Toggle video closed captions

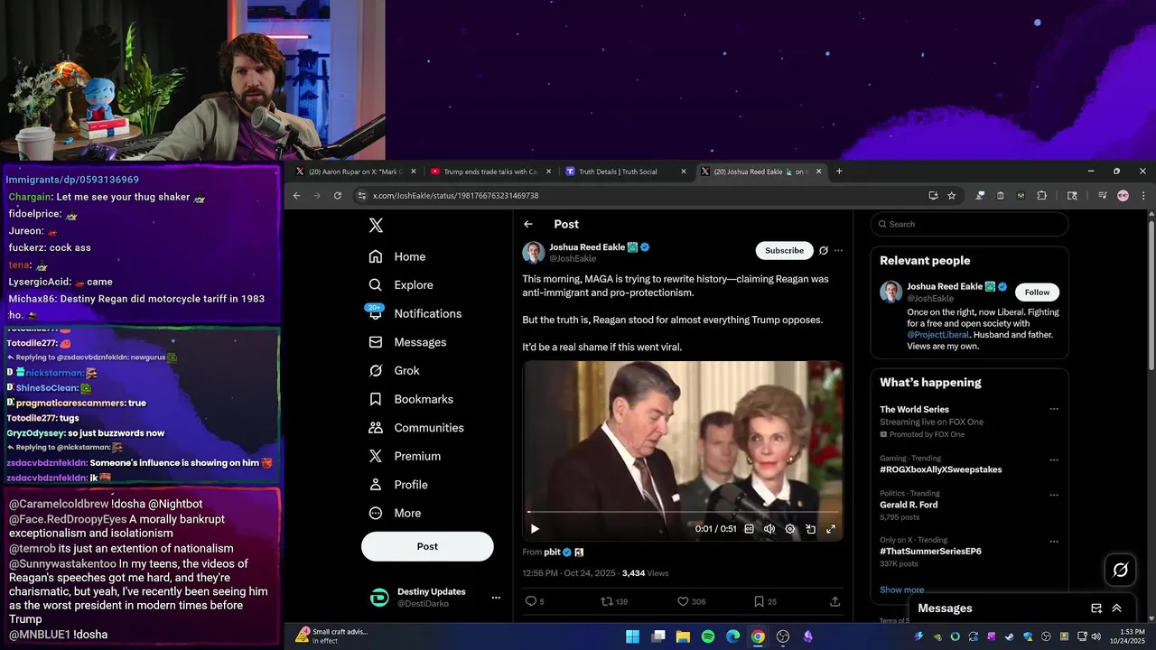749,529
